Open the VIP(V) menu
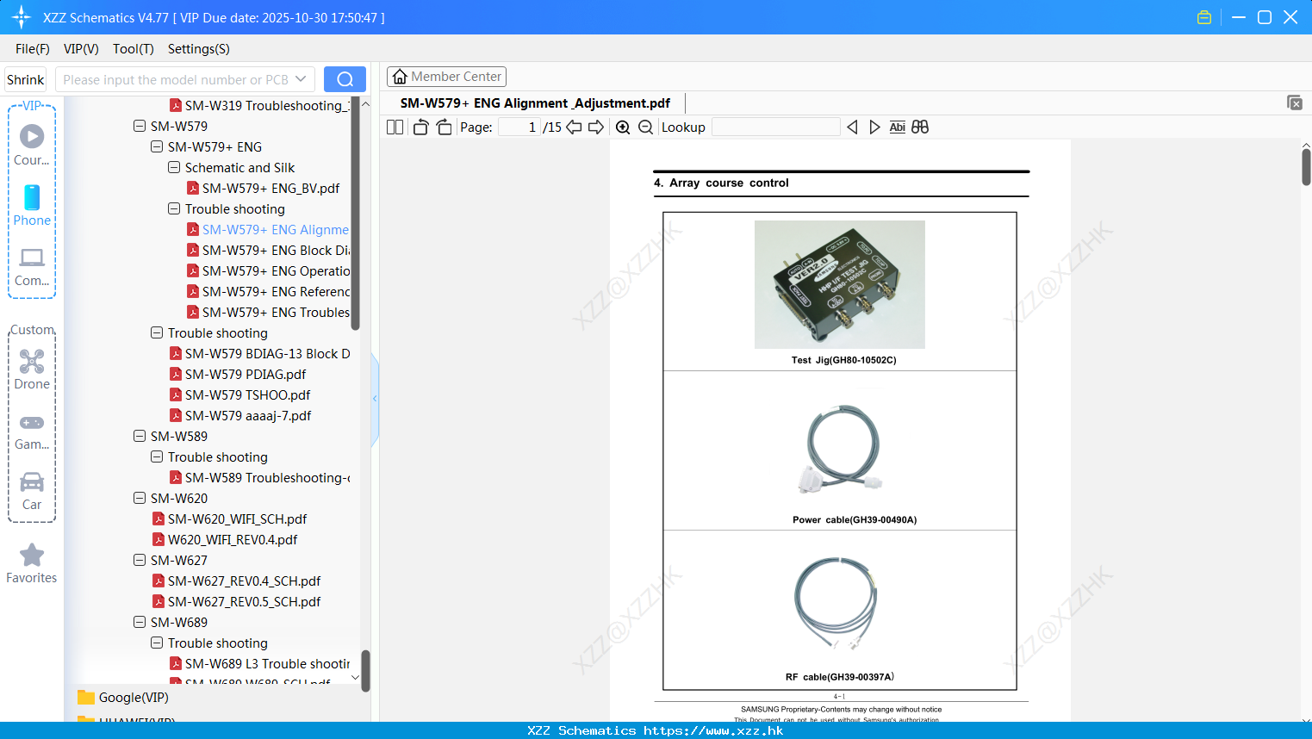 point(81,49)
